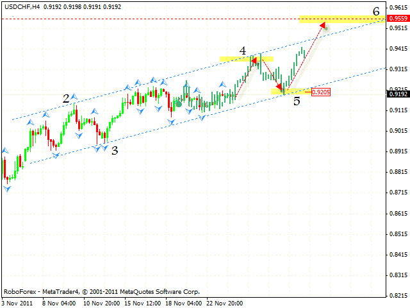
Task: Select the current price tag 0.9192
Action: coord(398,94)
